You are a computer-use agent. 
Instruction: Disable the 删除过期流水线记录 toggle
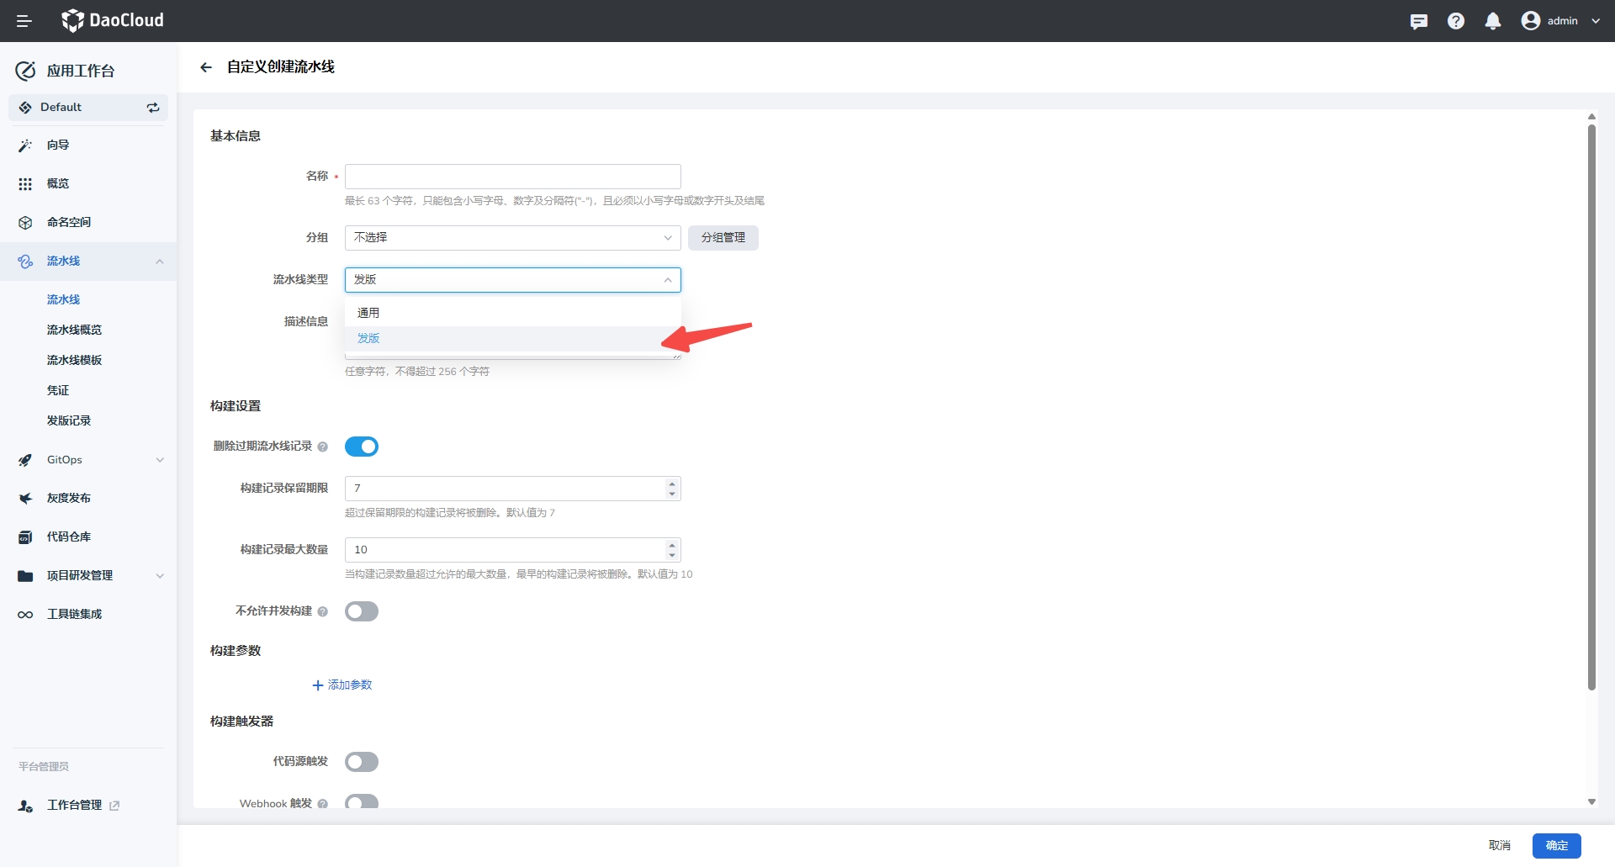[362, 447]
